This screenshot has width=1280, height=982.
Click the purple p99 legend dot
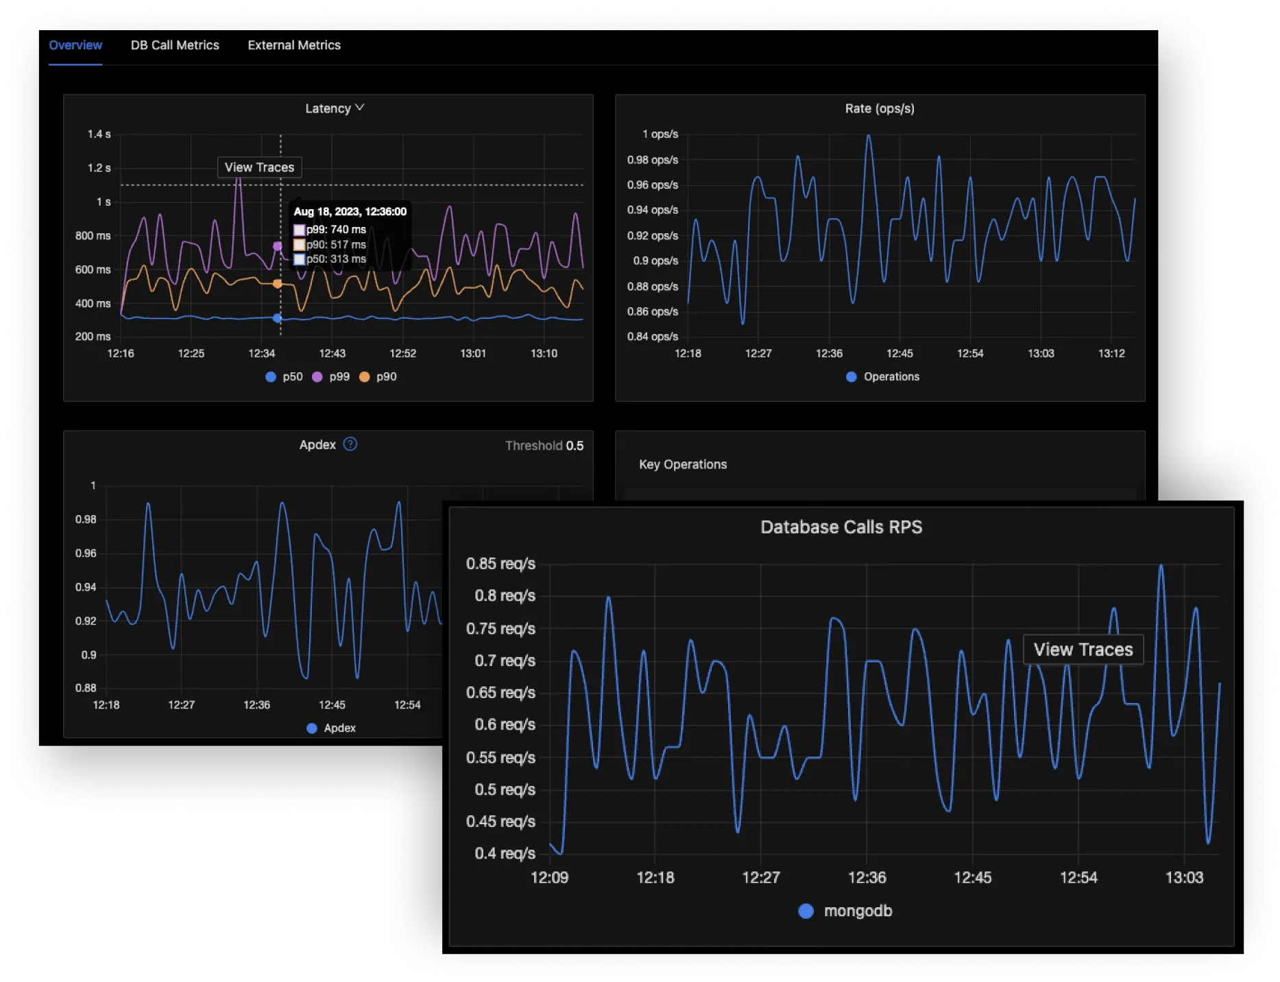point(317,376)
